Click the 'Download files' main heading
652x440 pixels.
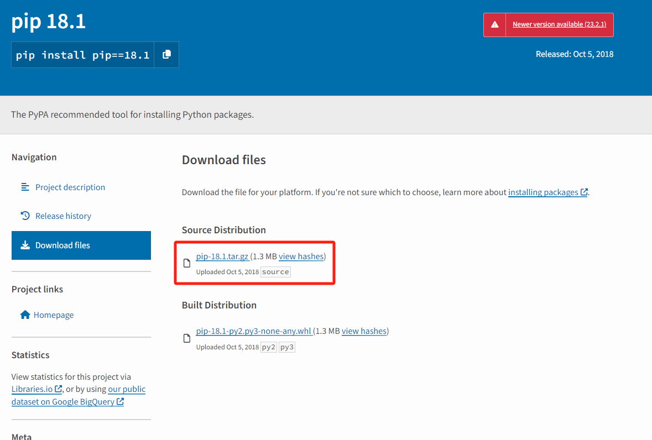(224, 160)
